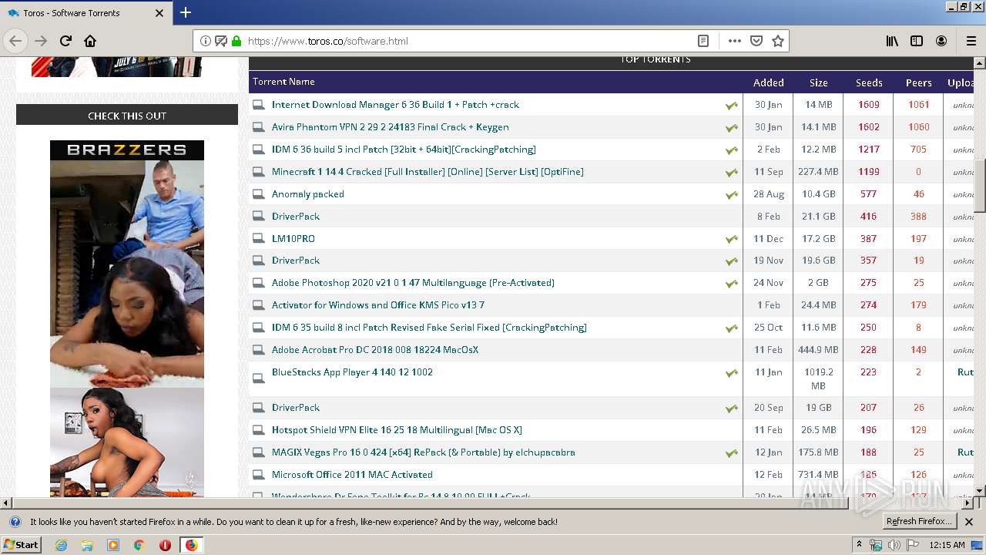Click the vertical page scrollbar thumb
986x555 pixels.
[980, 185]
